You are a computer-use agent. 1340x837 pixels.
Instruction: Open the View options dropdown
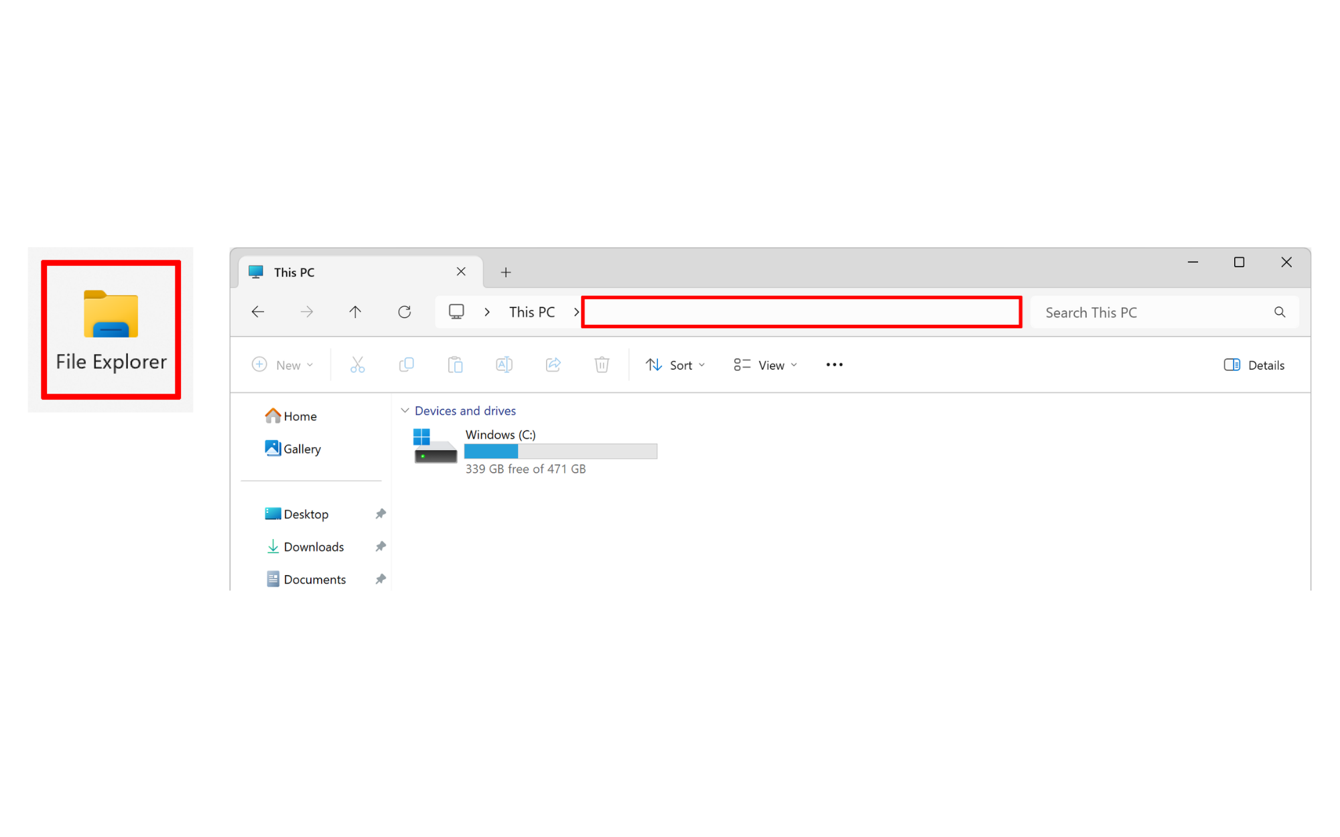tap(764, 364)
